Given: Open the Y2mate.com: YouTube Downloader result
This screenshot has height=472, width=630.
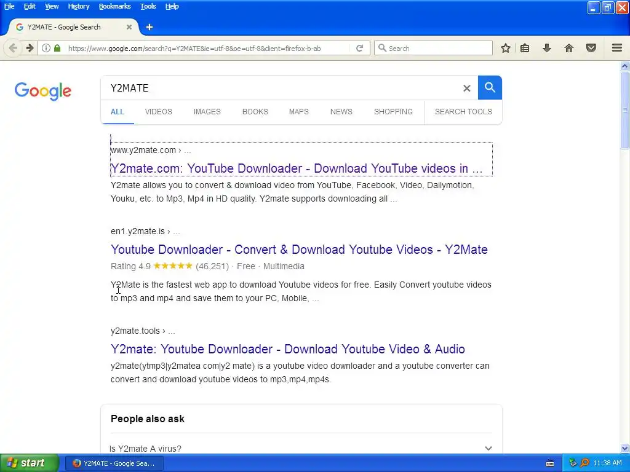Looking at the screenshot, I should point(297,168).
